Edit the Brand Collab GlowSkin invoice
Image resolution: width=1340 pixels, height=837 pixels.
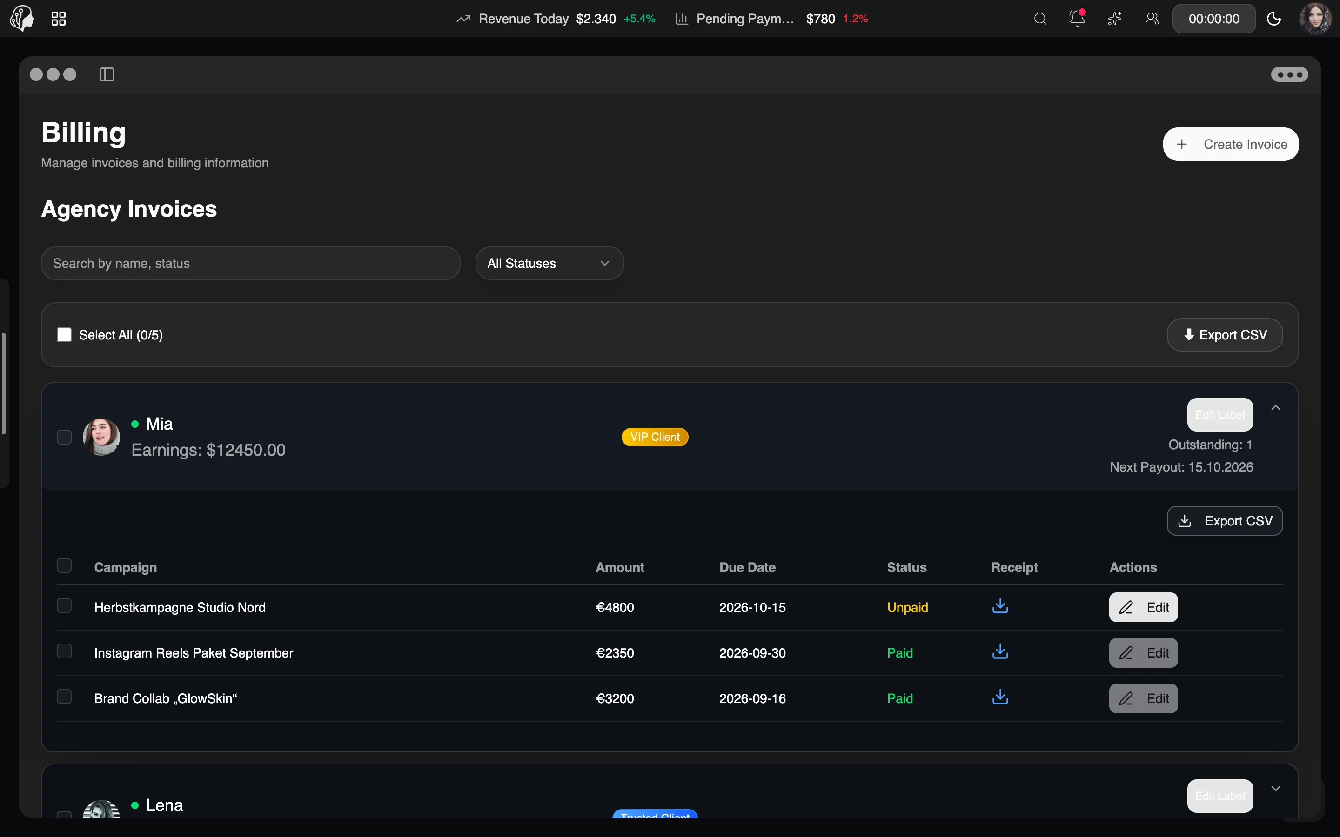pyautogui.click(x=1144, y=698)
